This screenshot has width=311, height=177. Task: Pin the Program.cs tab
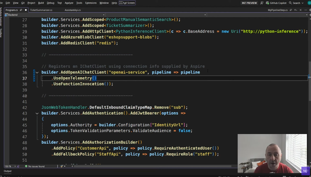pos(21,10)
